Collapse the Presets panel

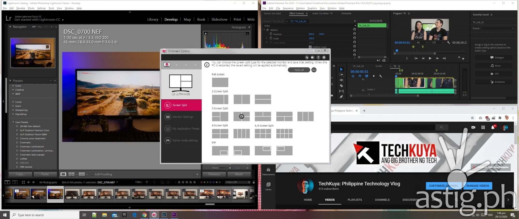[x=10, y=81]
